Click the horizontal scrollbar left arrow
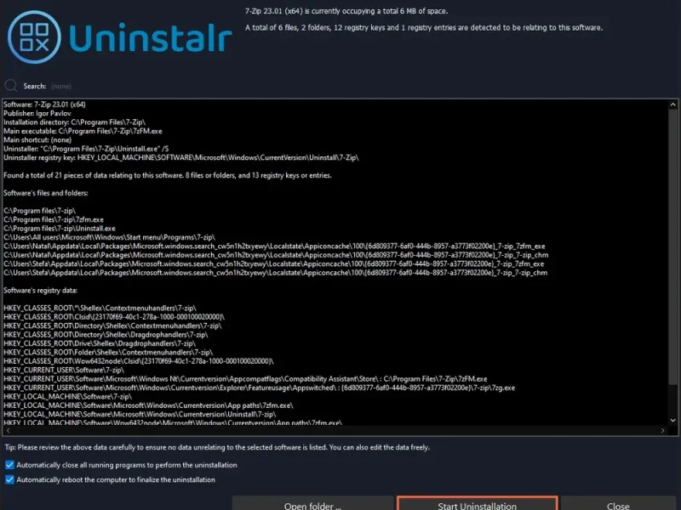The width and height of the screenshot is (681, 510). click(8, 431)
